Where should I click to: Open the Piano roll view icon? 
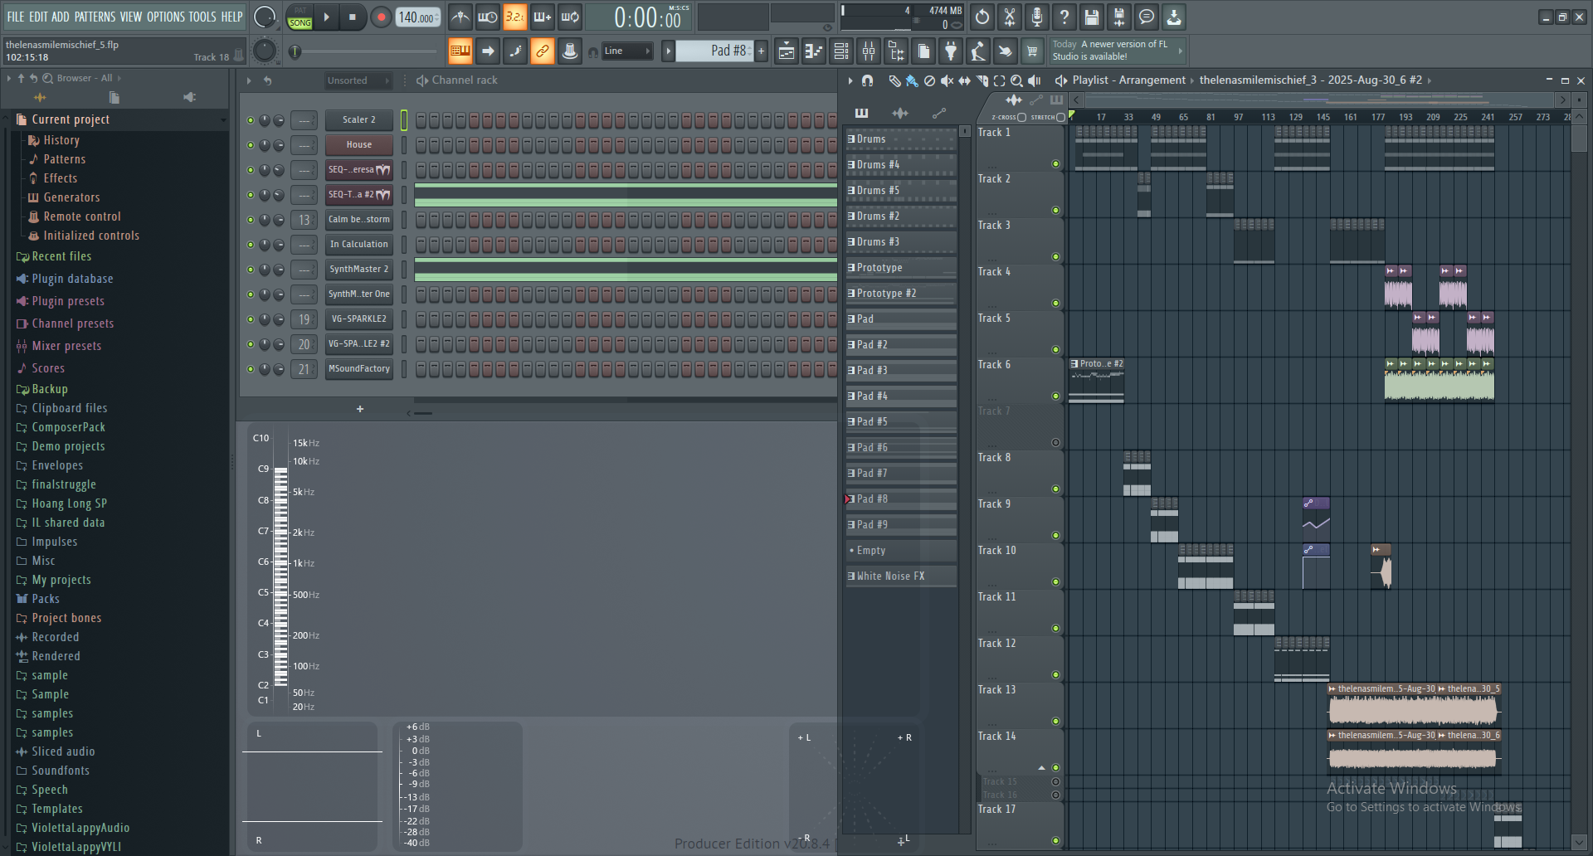(814, 51)
